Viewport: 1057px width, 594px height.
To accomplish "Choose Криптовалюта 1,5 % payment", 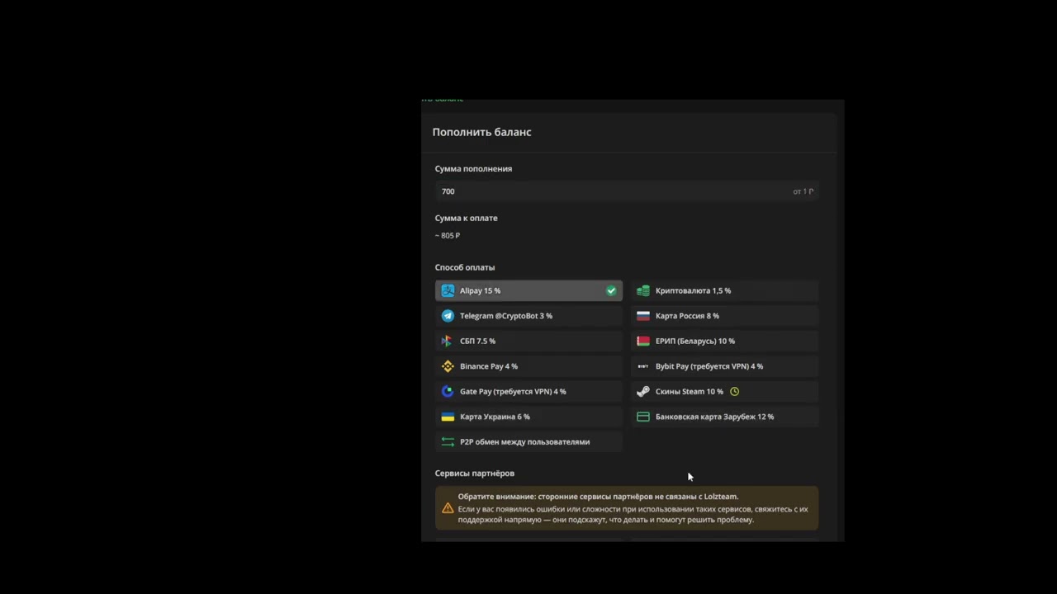I will [x=724, y=290].
